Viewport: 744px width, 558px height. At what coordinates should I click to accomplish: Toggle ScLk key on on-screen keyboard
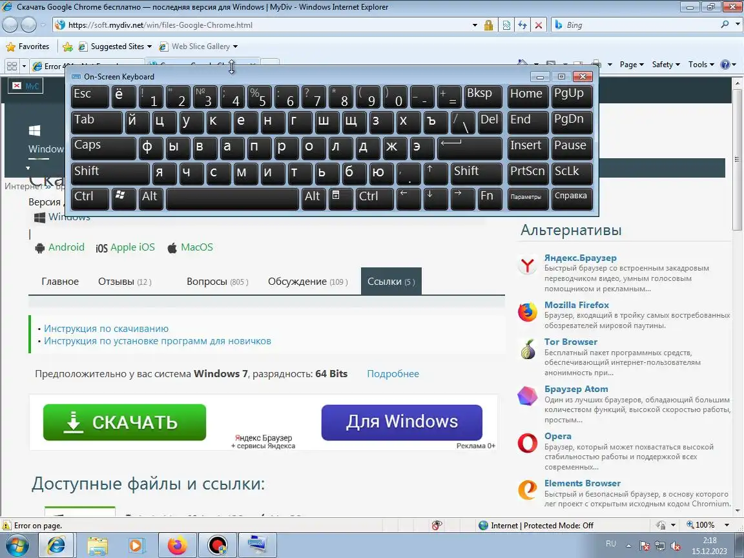point(572,172)
